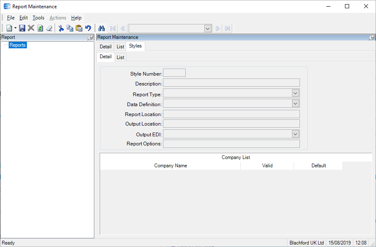This screenshot has height=247, width=376.
Task: Click pushpin in Report Maintenance header
Action: 372,37
